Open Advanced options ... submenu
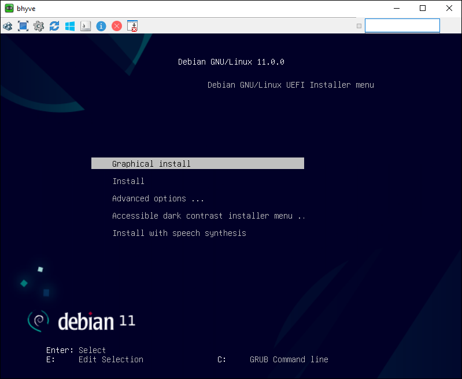 pyautogui.click(x=158, y=198)
